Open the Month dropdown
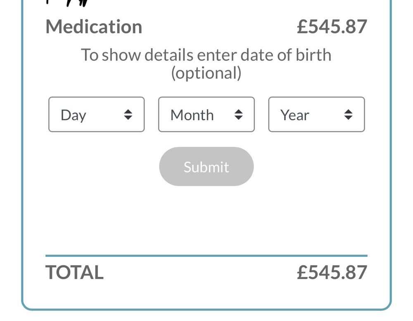 tap(206, 115)
